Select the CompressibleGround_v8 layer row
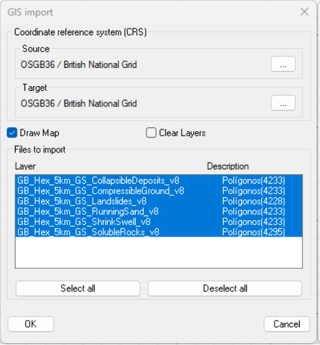The image size is (320, 345). pyautogui.click(x=159, y=191)
